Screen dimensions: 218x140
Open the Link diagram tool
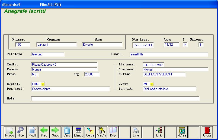159,132
